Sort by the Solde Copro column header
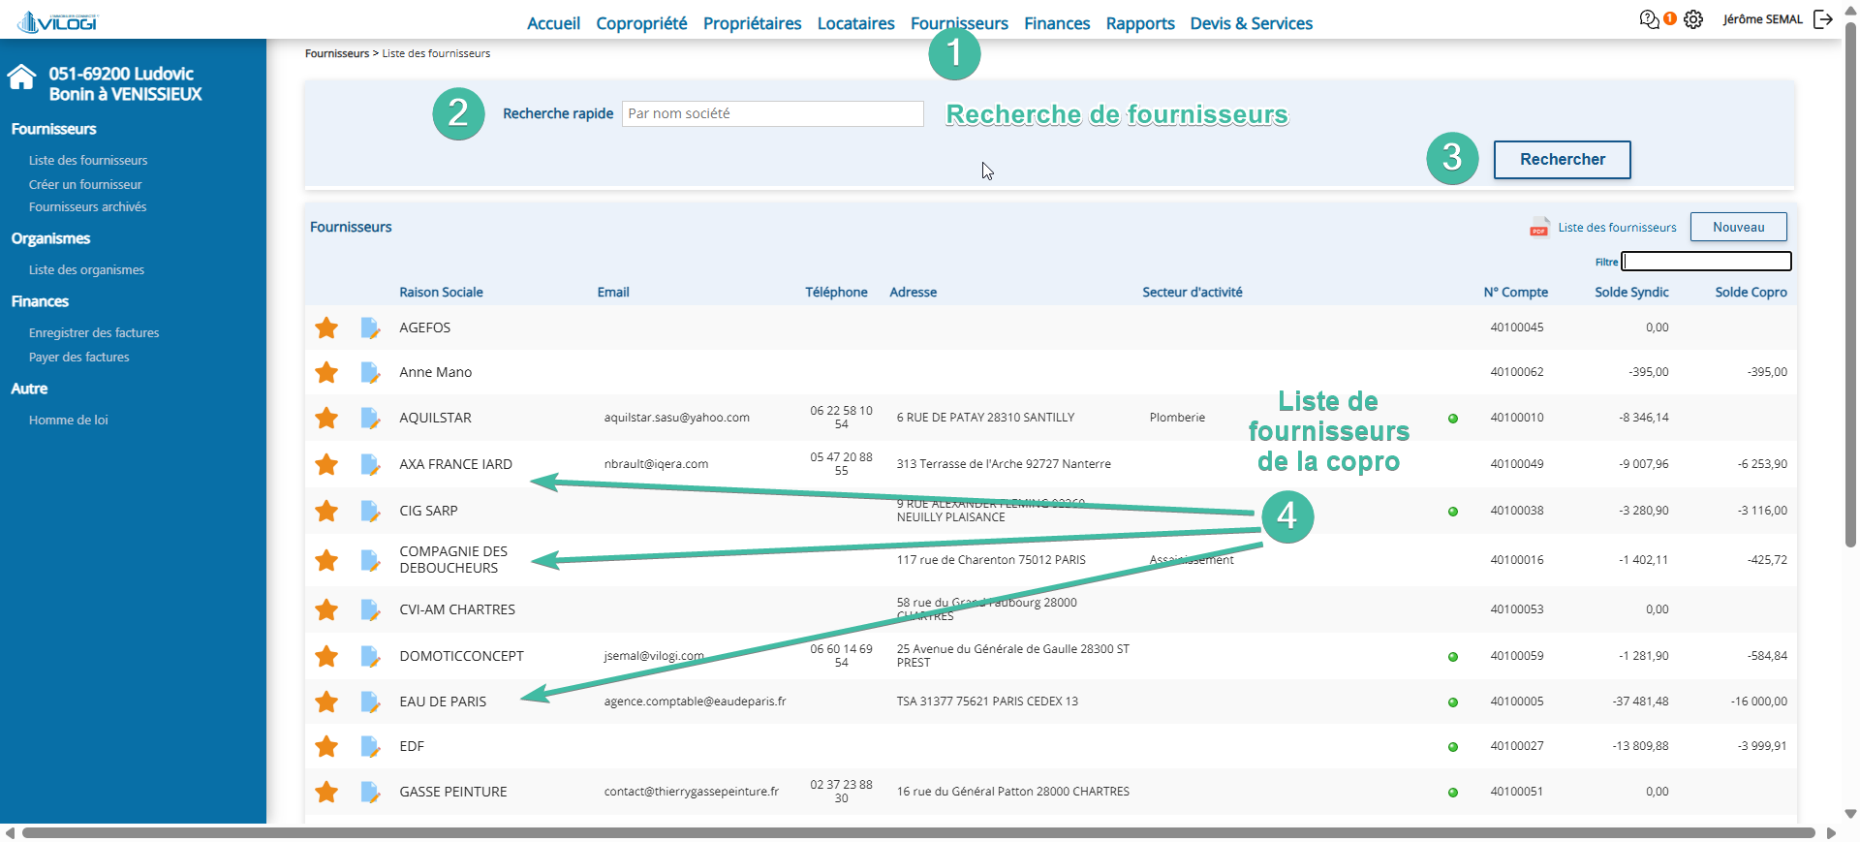 click(x=1751, y=293)
